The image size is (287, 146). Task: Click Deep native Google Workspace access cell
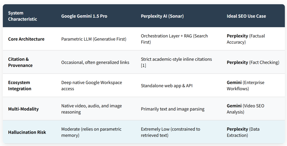click(92, 85)
